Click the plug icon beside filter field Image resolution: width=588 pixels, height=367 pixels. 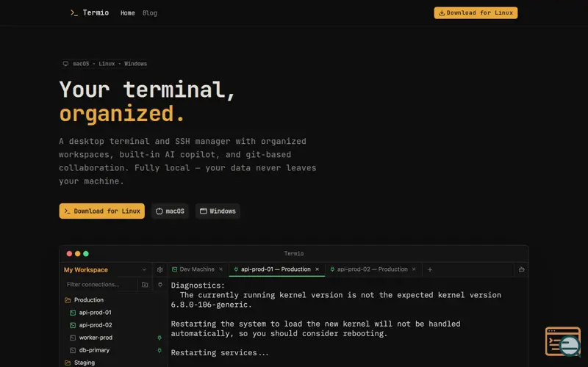click(x=160, y=285)
